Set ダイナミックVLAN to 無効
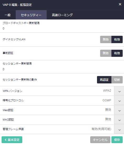 (106, 39)
